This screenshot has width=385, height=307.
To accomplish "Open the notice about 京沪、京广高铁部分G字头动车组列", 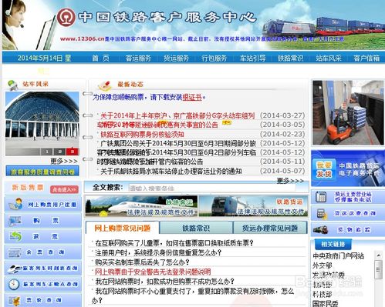I will pyautogui.click(x=177, y=115).
